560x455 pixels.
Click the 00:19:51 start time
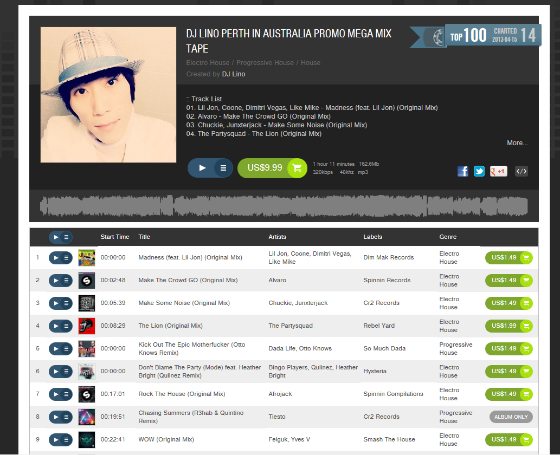pos(113,417)
